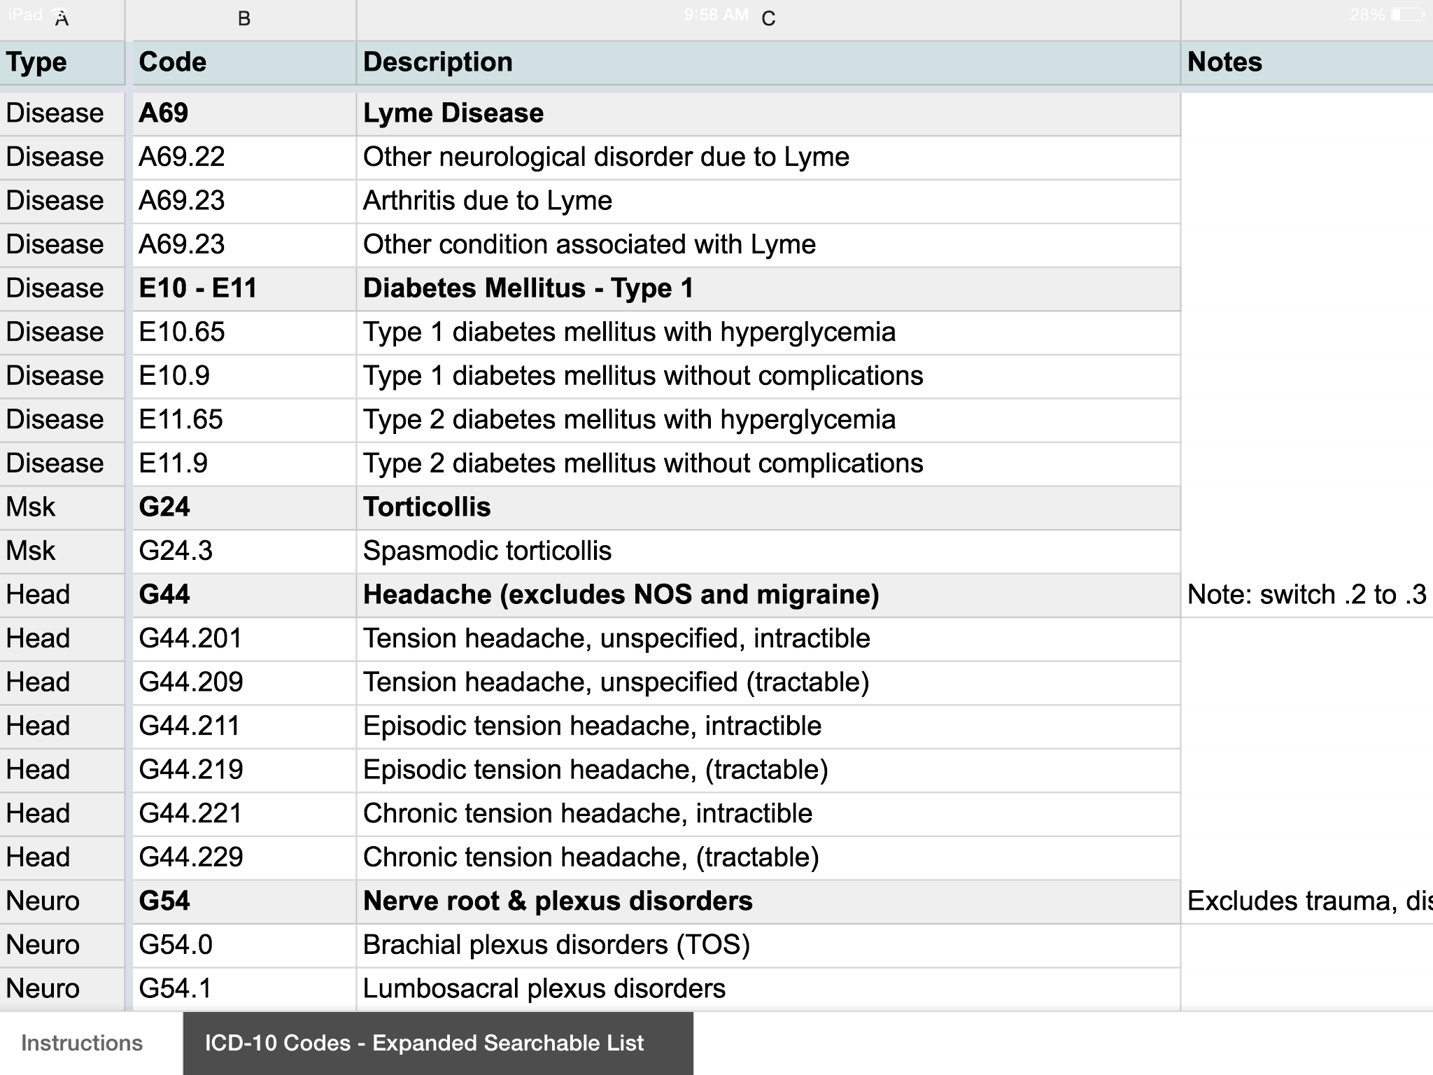
Task: Select cell containing E10.65 code
Action: [183, 332]
